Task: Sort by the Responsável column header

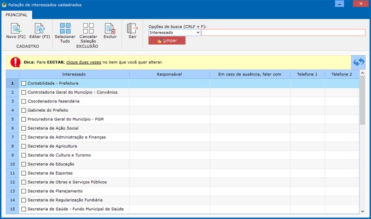Action: pos(169,74)
